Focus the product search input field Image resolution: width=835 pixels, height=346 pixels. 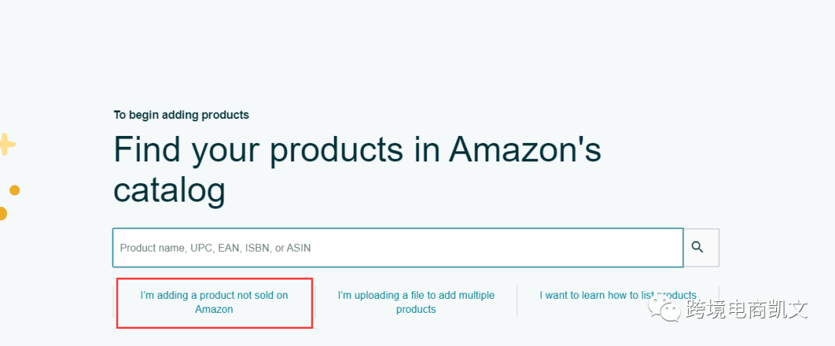pos(398,247)
